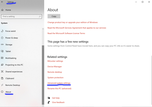
Task: Click the Copy button
Action: click(54, 16)
